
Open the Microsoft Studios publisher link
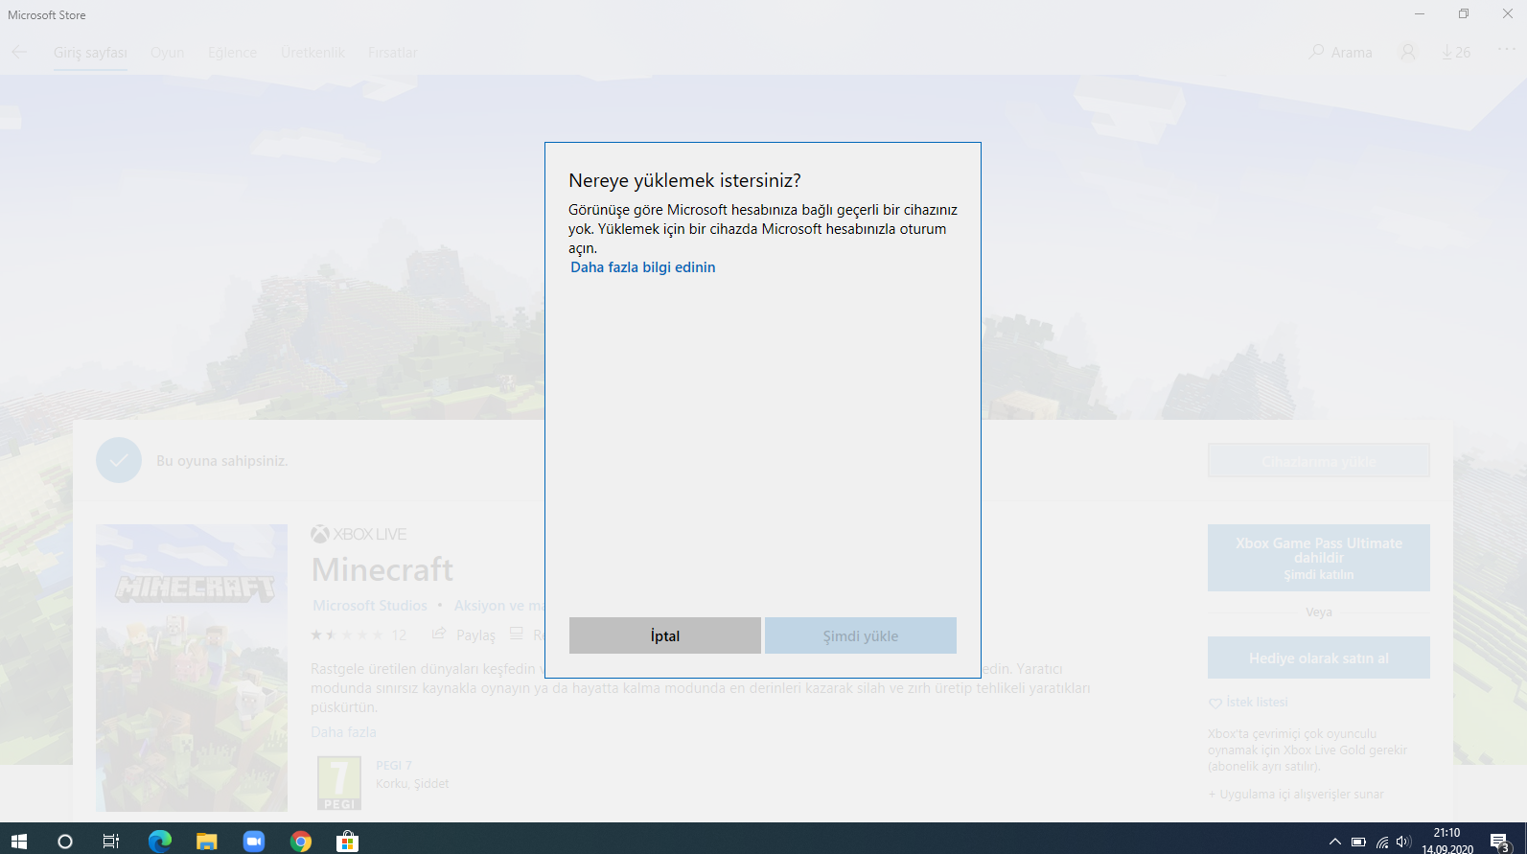[370, 606]
